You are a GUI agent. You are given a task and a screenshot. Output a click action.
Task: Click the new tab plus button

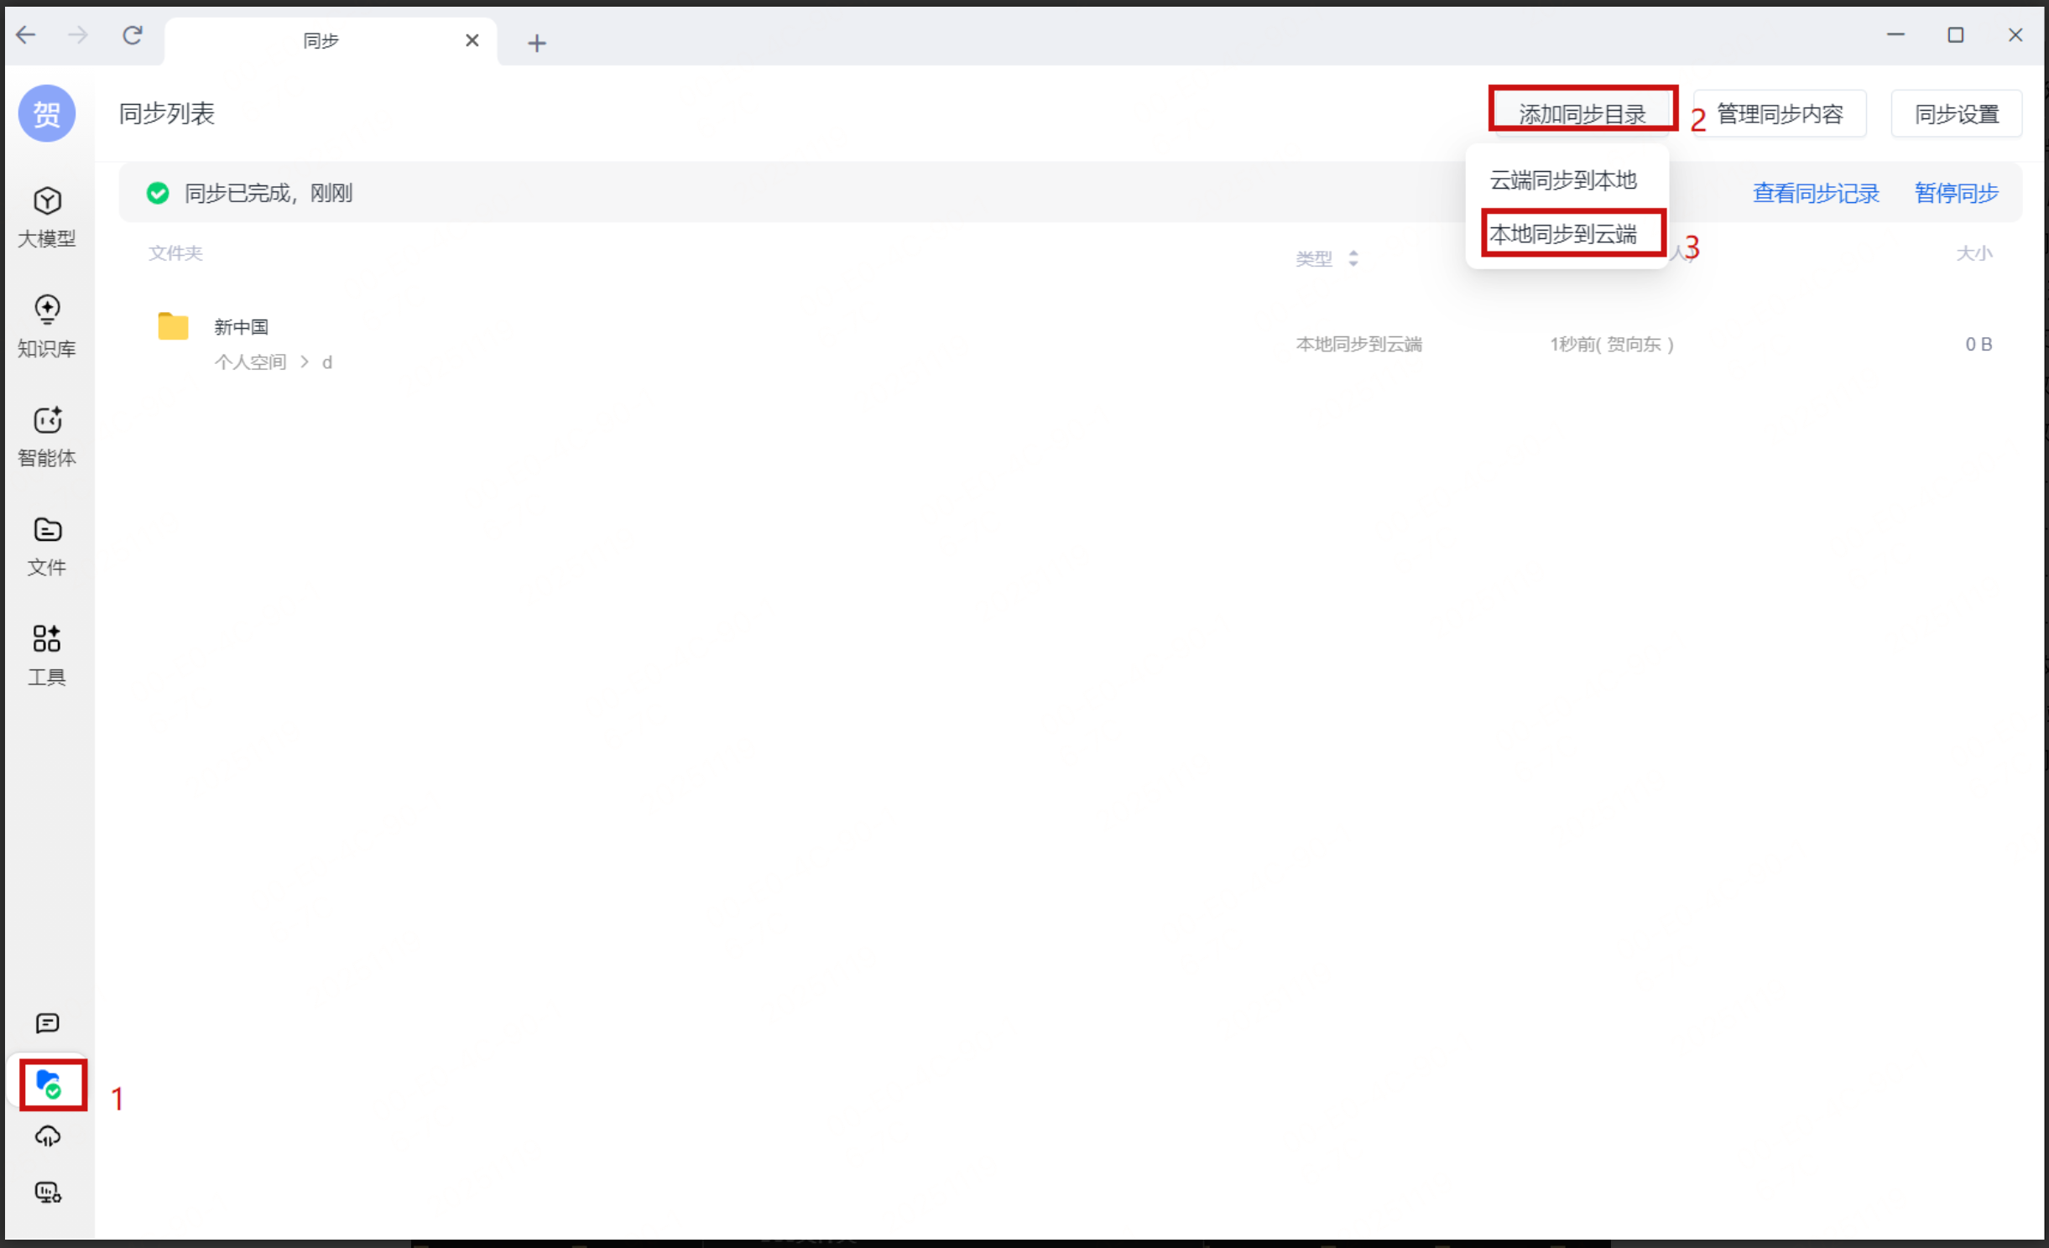click(x=537, y=42)
